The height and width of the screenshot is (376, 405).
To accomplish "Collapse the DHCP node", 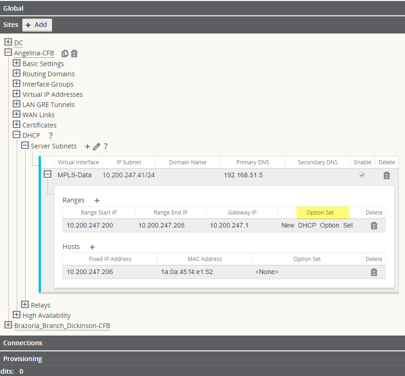I will click(x=17, y=134).
